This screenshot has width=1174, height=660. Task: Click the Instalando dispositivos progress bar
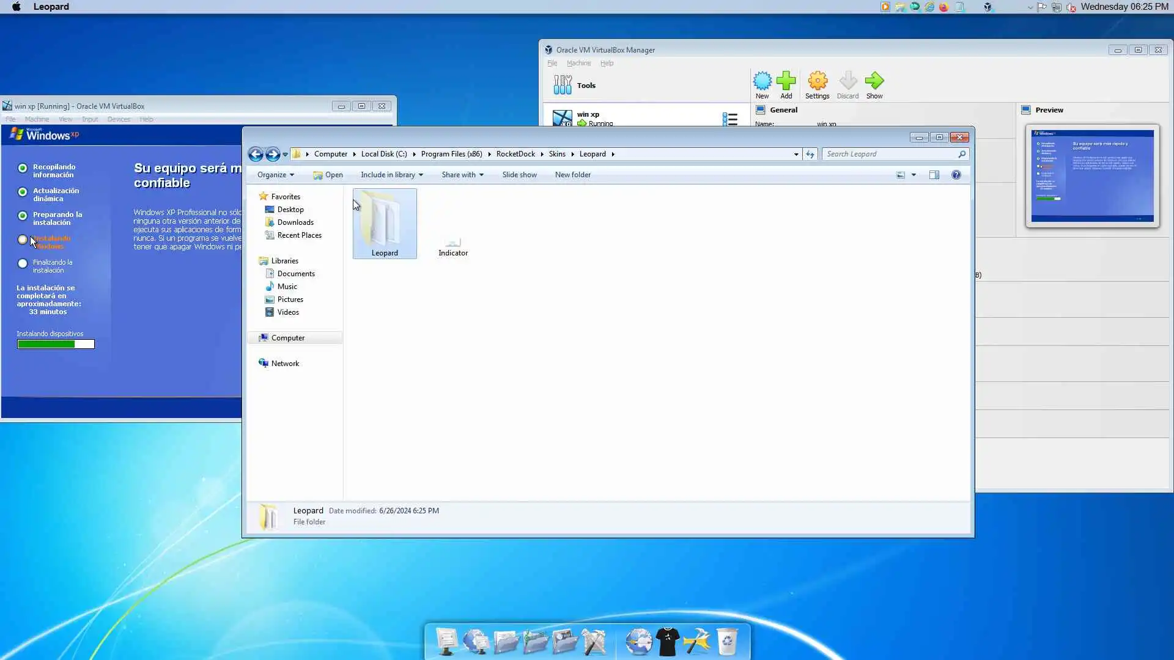tap(56, 344)
